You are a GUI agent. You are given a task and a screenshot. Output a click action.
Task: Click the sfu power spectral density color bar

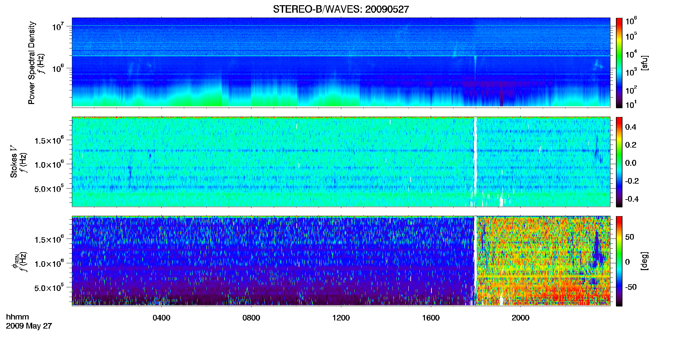[619, 63]
